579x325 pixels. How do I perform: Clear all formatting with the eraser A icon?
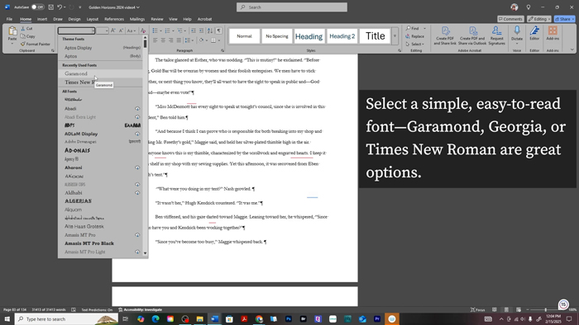(143, 31)
